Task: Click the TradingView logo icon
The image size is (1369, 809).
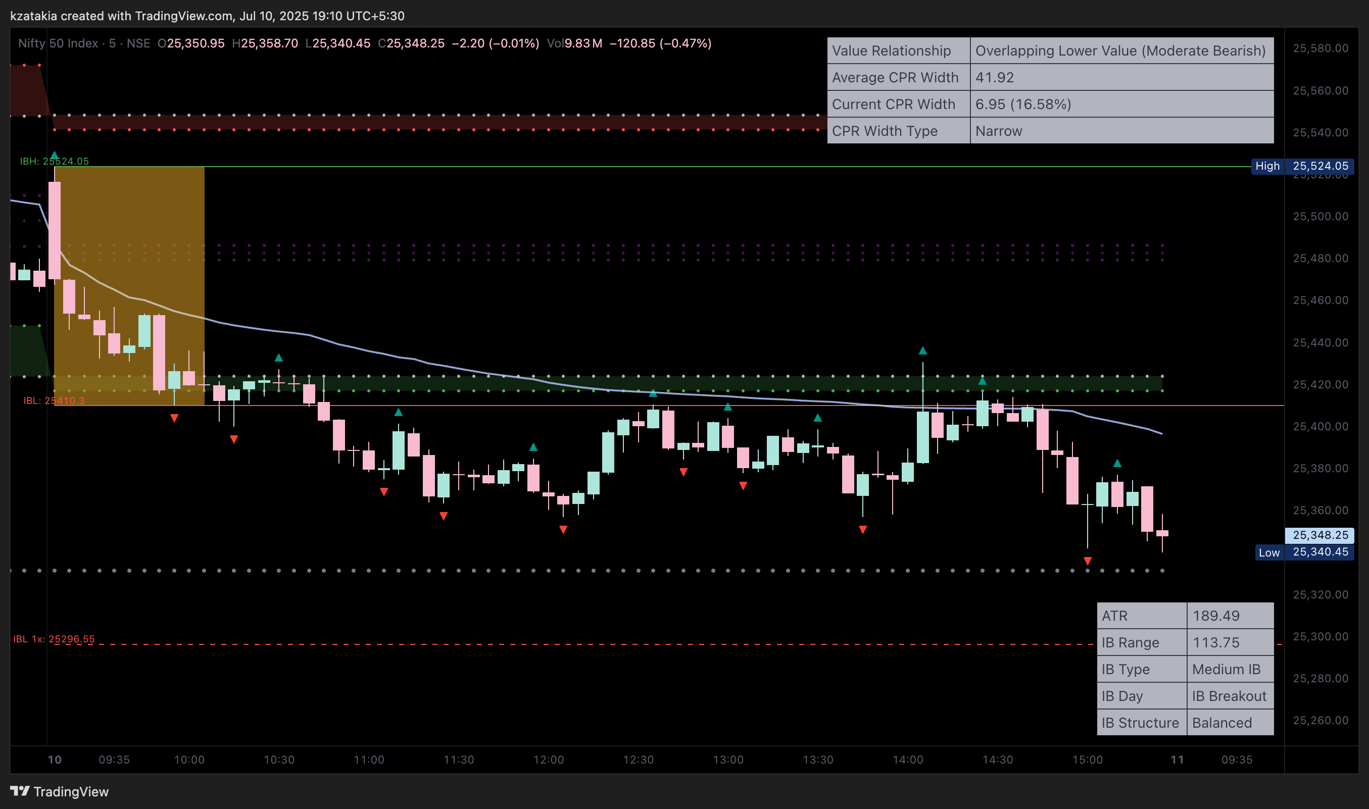Action: (20, 790)
